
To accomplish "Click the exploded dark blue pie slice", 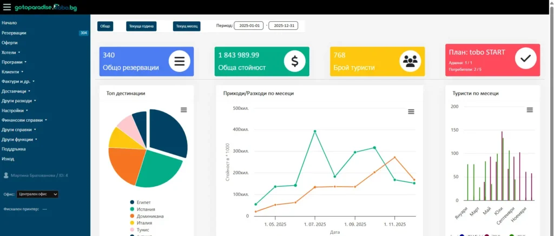I will point(168,133).
